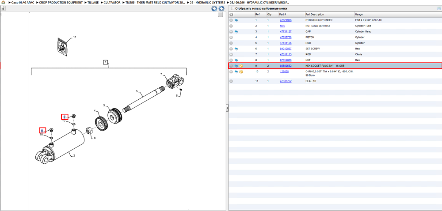The image size is (442, 211).
Task: Go to next diagram with forward arrow
Action: [221, 9]
